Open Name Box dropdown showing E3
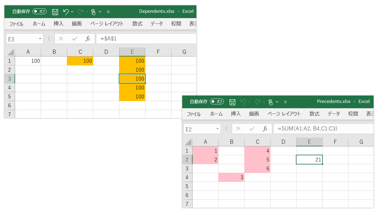Viewport: 378px width, 213px height. pyautogui.click(x=40, y=39)
